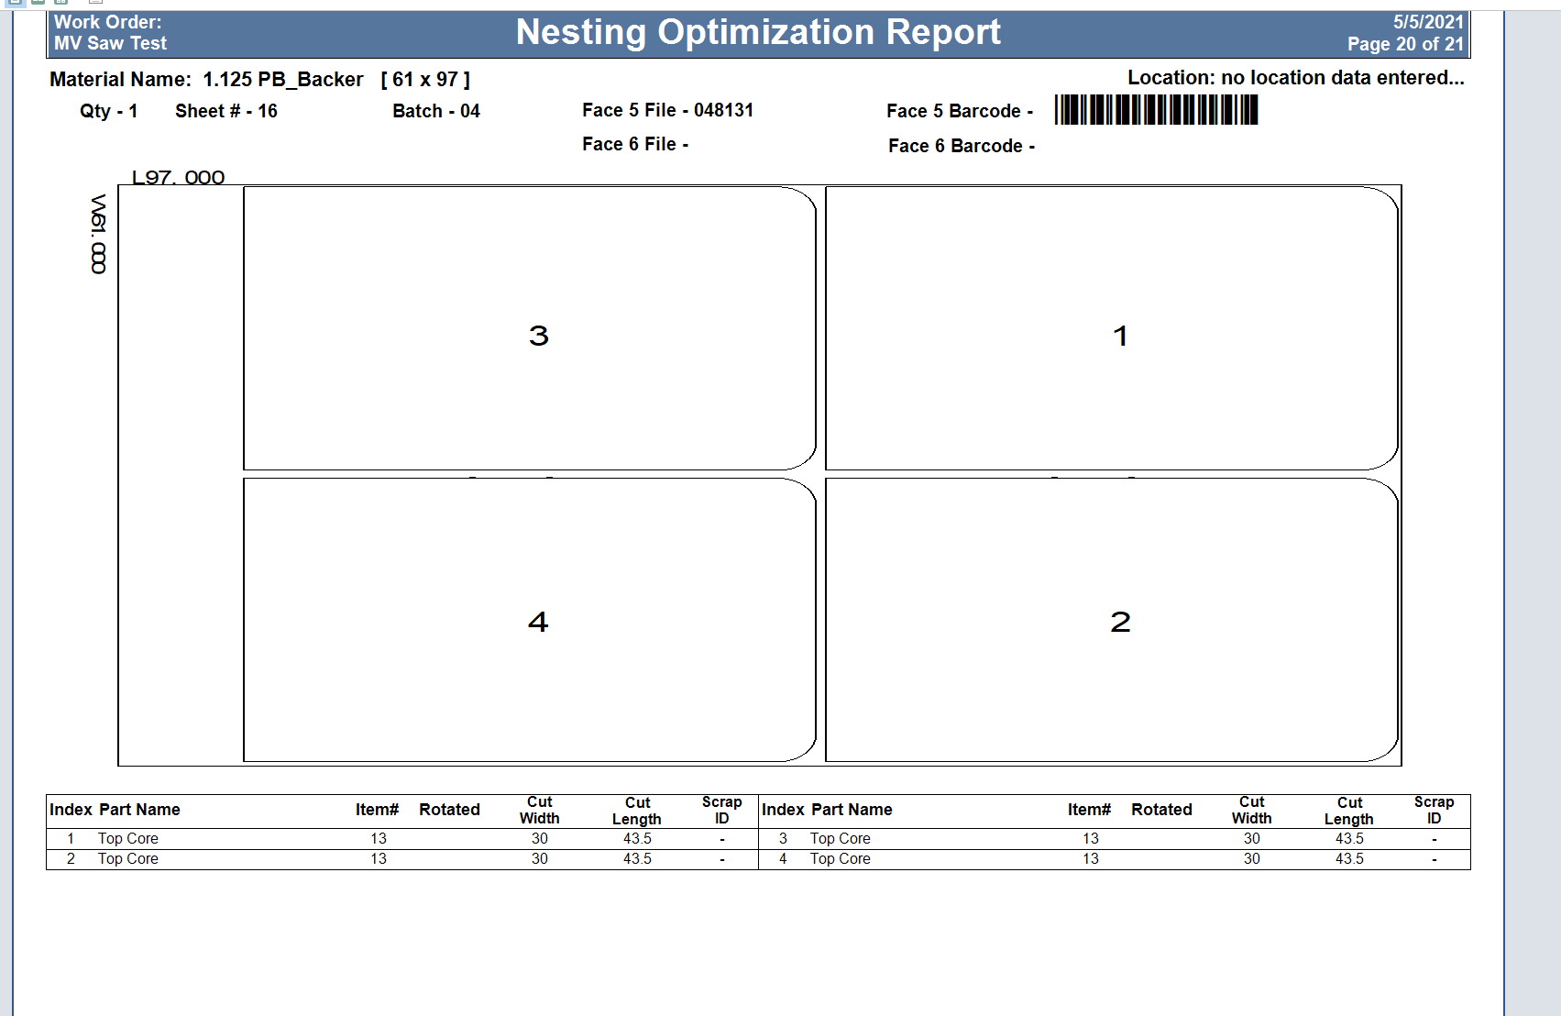Image resolution: width=1561 pixels, height=1016 pixels.
Task: Click the 'Face 5 File - 048131' text
Action: click(x=667, y=110)
